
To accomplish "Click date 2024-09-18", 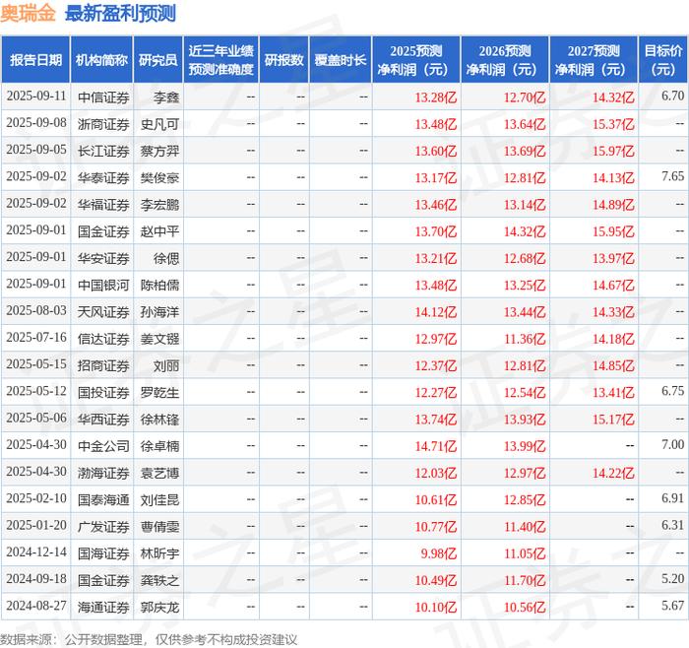I will (36, 579).
